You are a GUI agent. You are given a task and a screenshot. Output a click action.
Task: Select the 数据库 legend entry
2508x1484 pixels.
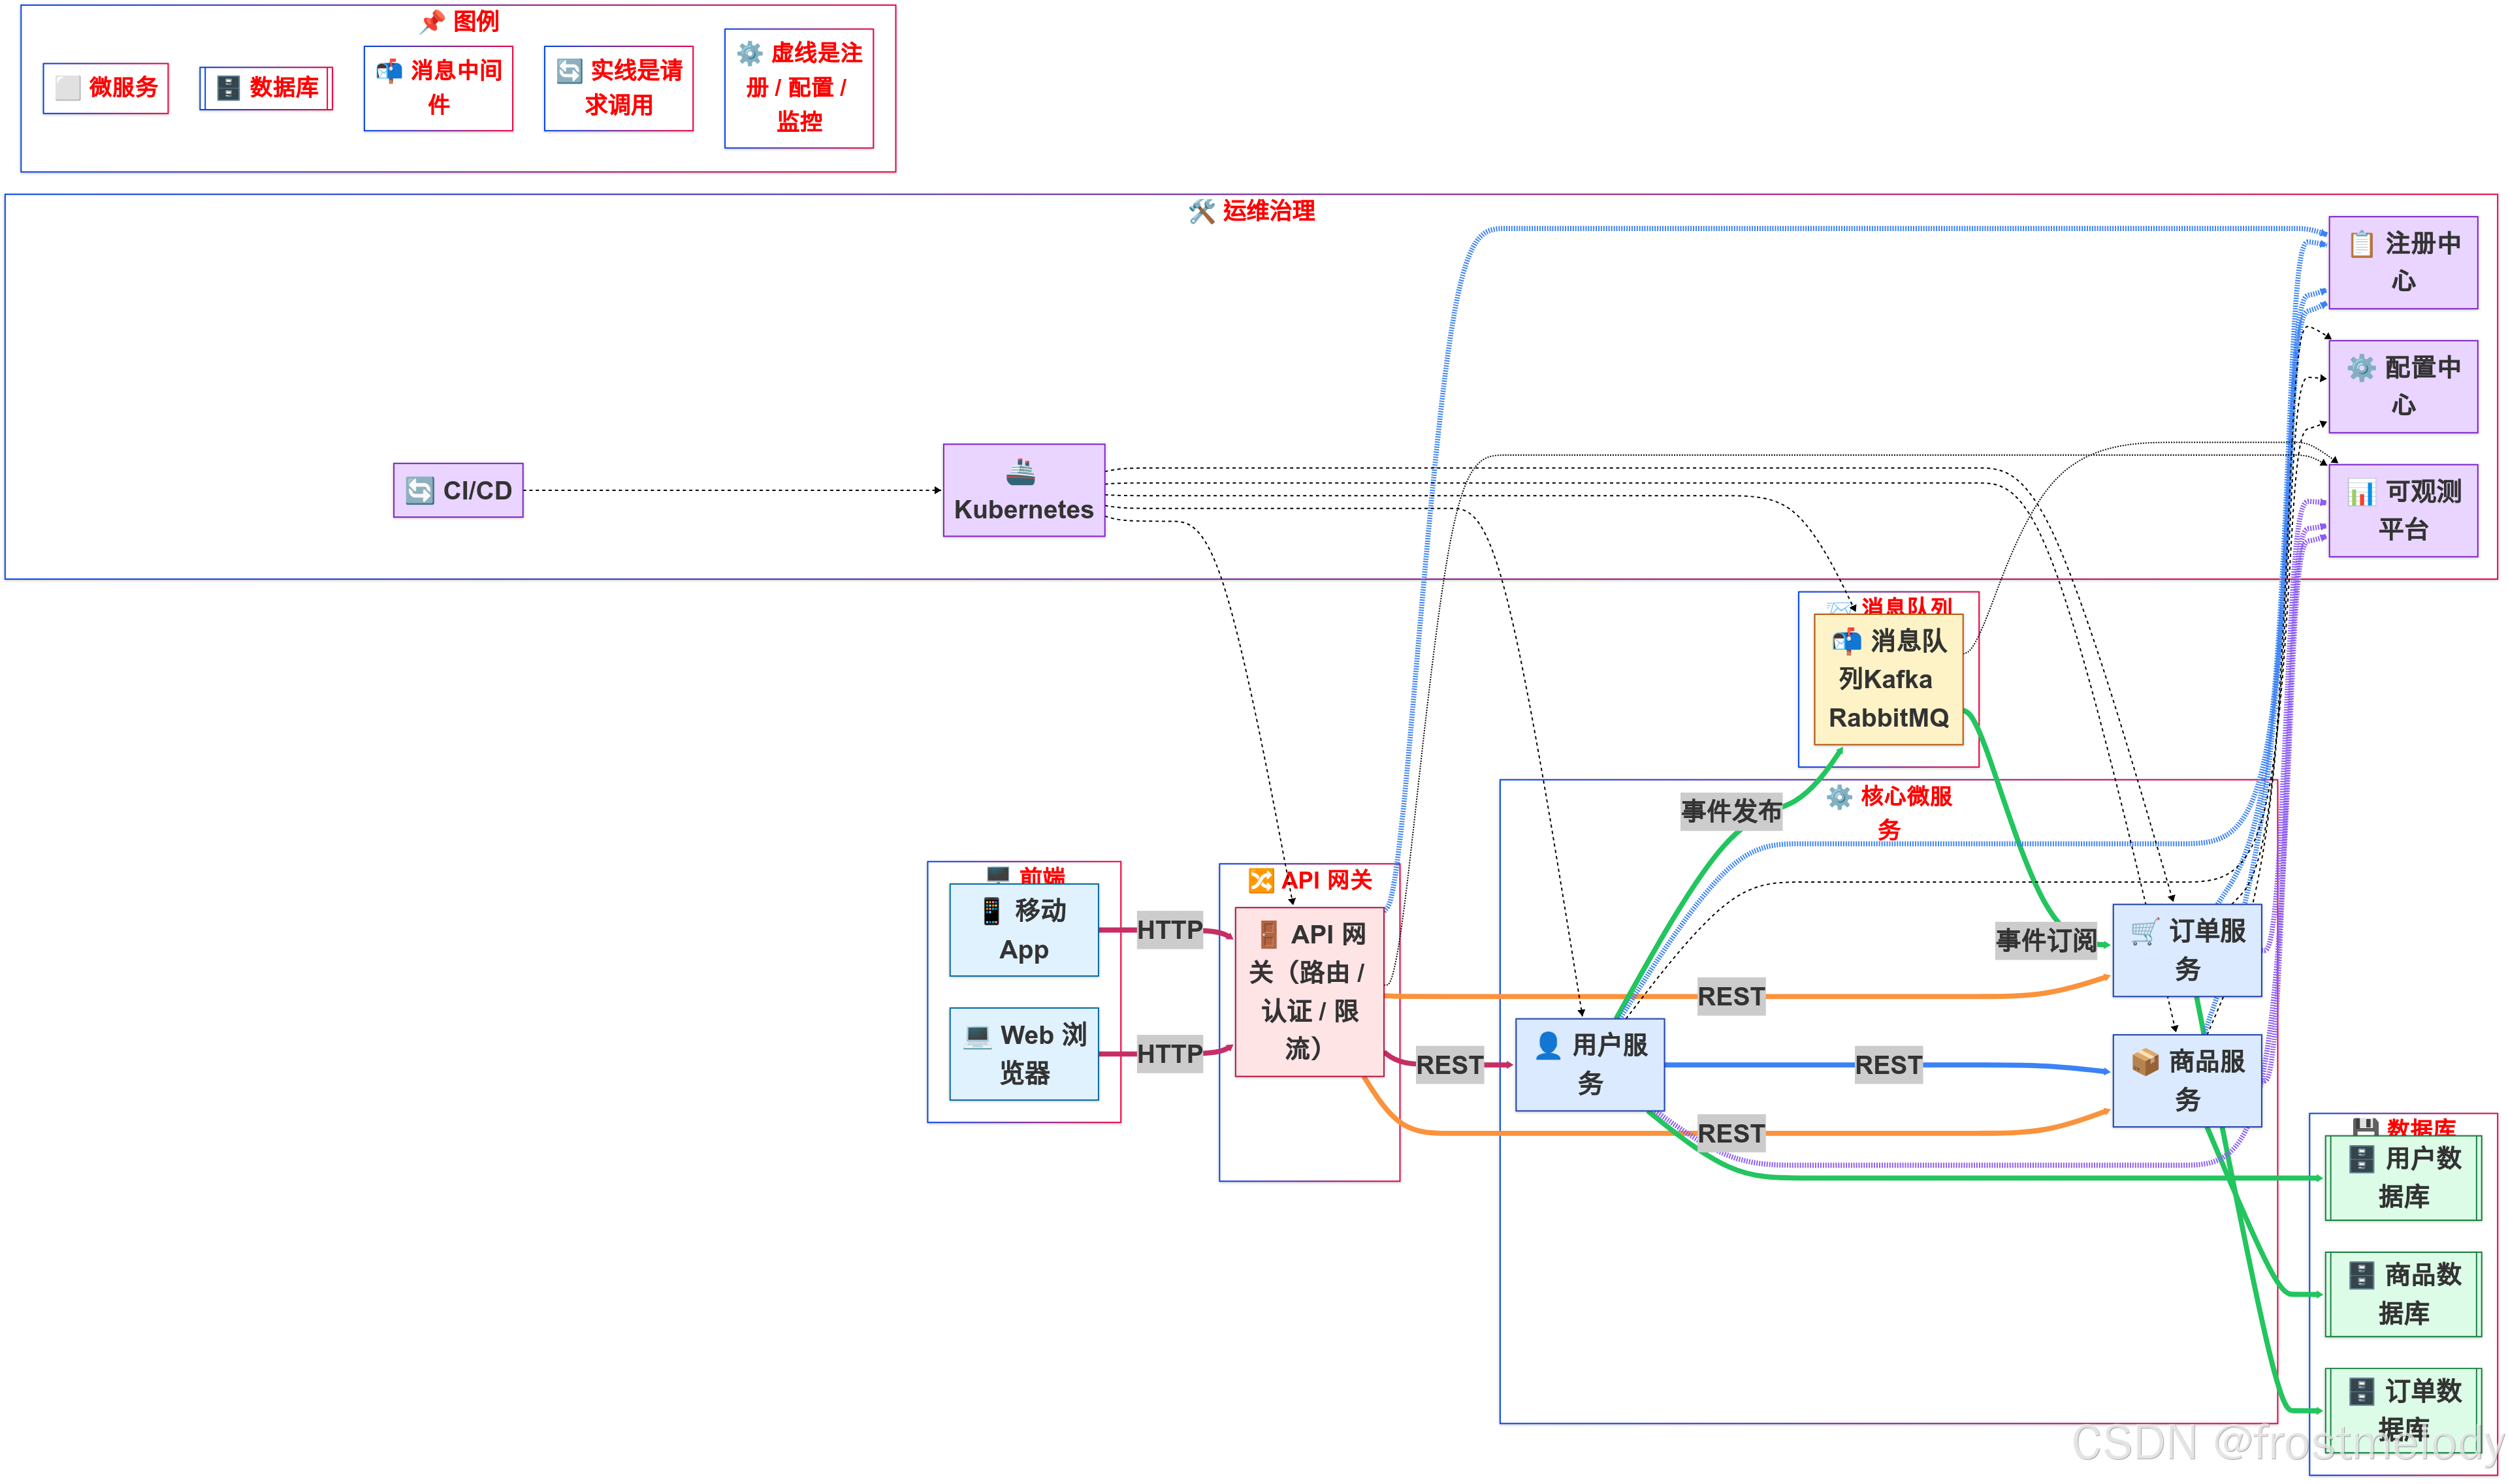click(266, 88)
